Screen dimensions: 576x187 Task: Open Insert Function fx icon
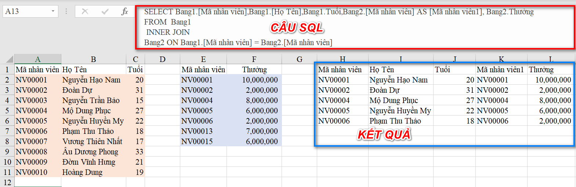pos(125,11)
